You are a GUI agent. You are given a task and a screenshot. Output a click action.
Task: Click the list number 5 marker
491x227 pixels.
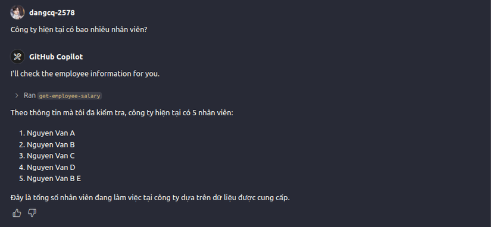[x=21, y=178]
